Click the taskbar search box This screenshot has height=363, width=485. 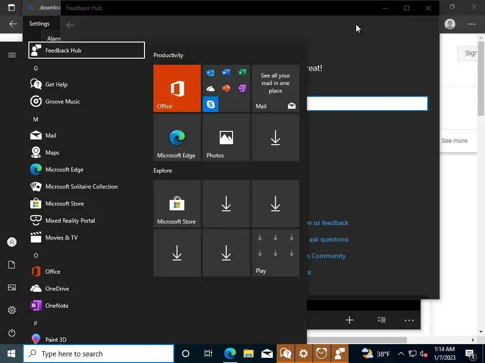tap(99, 354)
